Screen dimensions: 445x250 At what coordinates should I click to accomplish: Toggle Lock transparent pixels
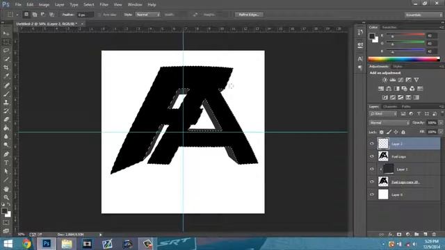coord(382,132)
